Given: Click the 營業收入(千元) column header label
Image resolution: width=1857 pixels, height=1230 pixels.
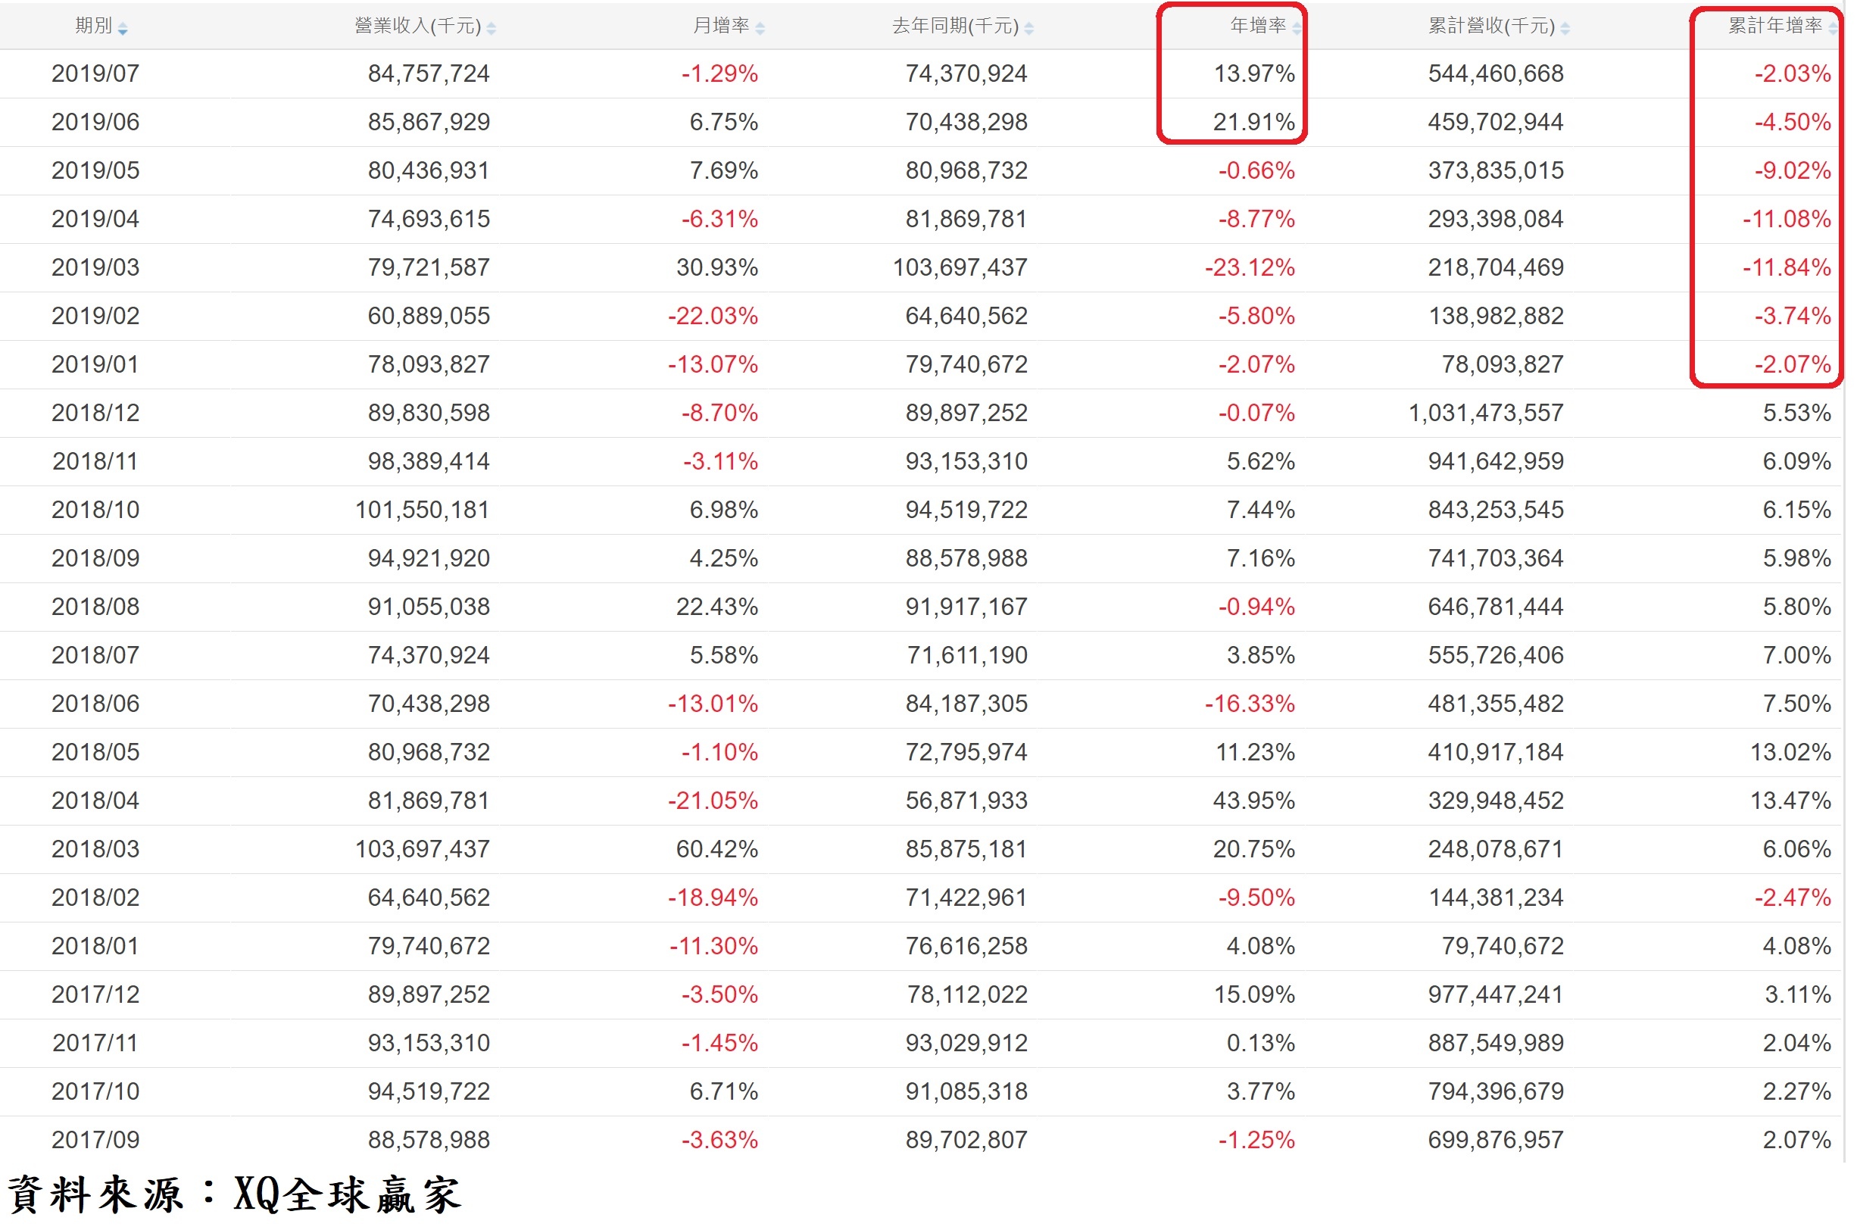Looking at the screenshot, I should click(x=418, y=26).
